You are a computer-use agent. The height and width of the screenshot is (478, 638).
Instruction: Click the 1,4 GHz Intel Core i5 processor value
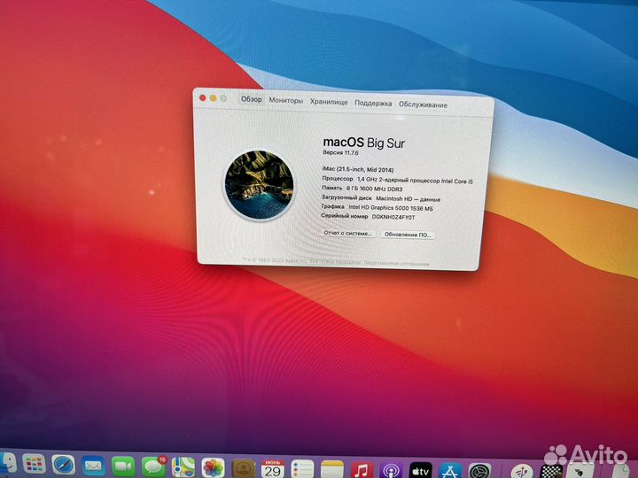click(x=415, y=180)
